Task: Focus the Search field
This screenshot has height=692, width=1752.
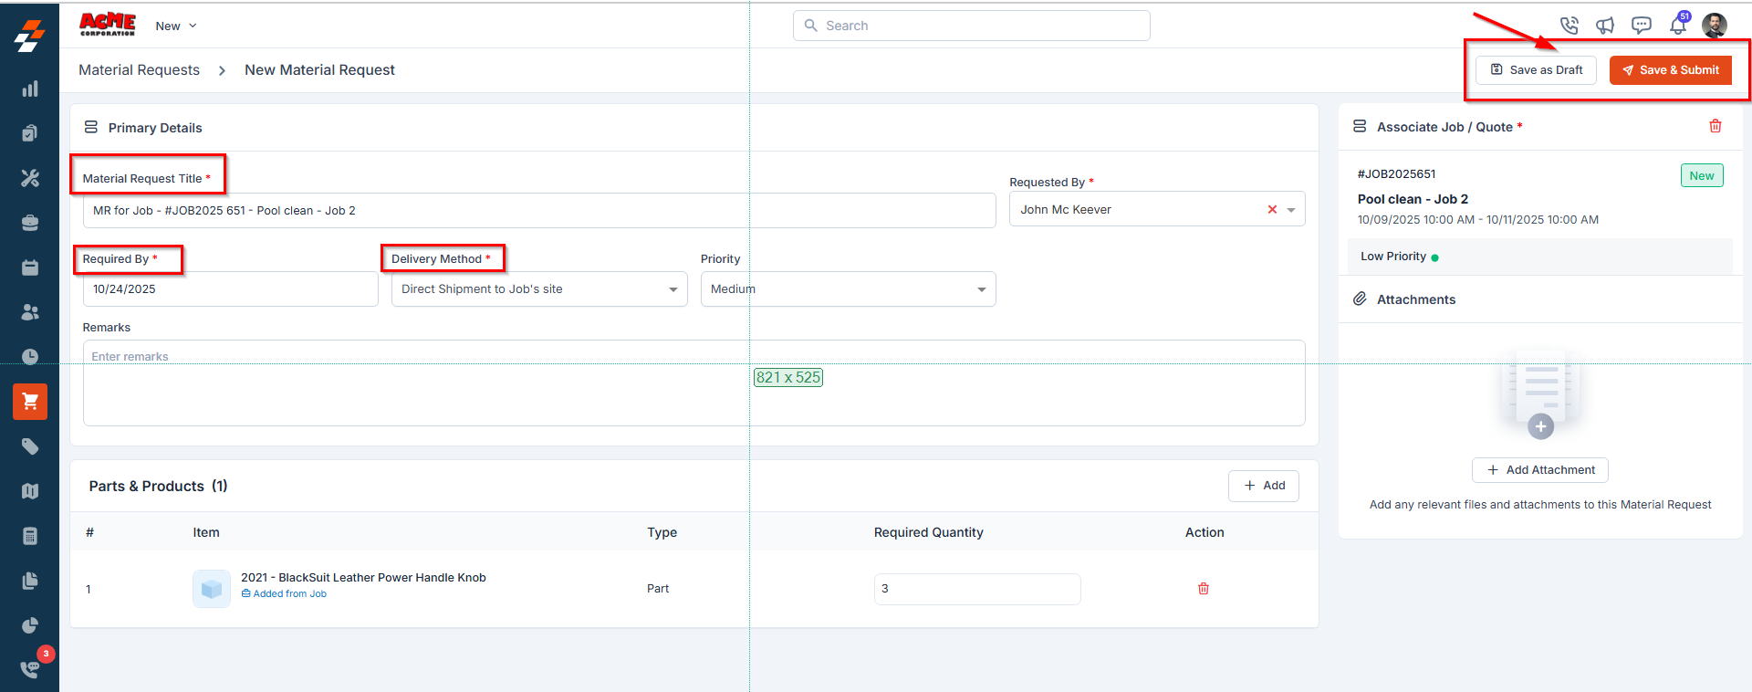Action: [x=971, y=26]
